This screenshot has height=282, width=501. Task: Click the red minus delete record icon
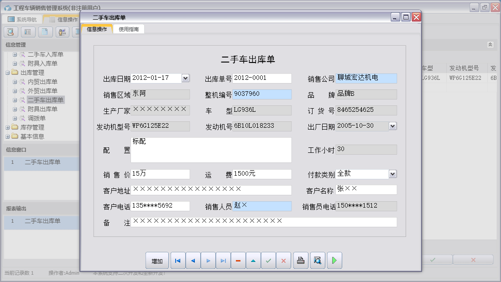(x=238, y=261)
